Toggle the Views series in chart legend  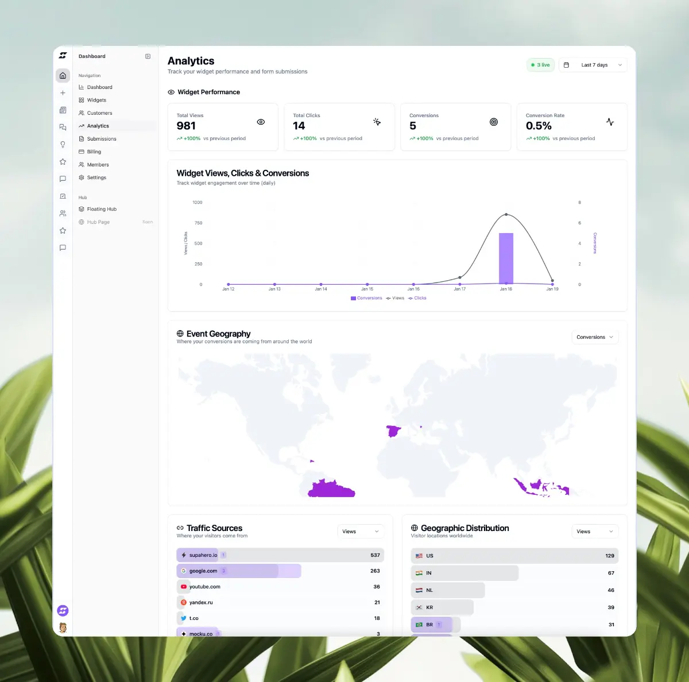coord(395,298)
